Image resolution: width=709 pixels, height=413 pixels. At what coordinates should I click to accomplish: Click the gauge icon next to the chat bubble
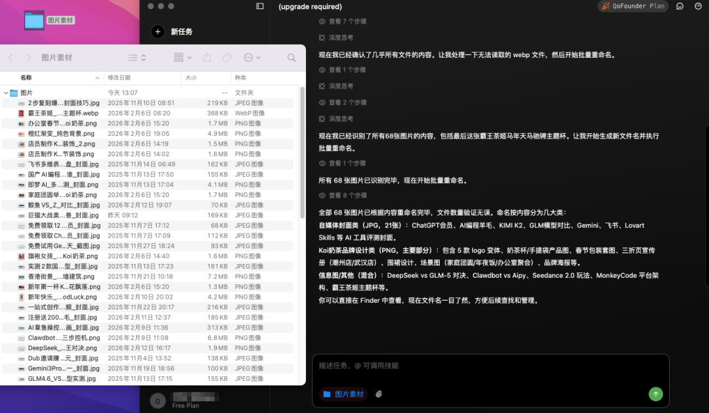click(x=698, y=7)
